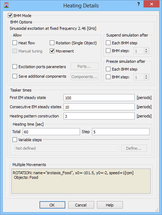Click the First EM steady state field

[99, 98]
